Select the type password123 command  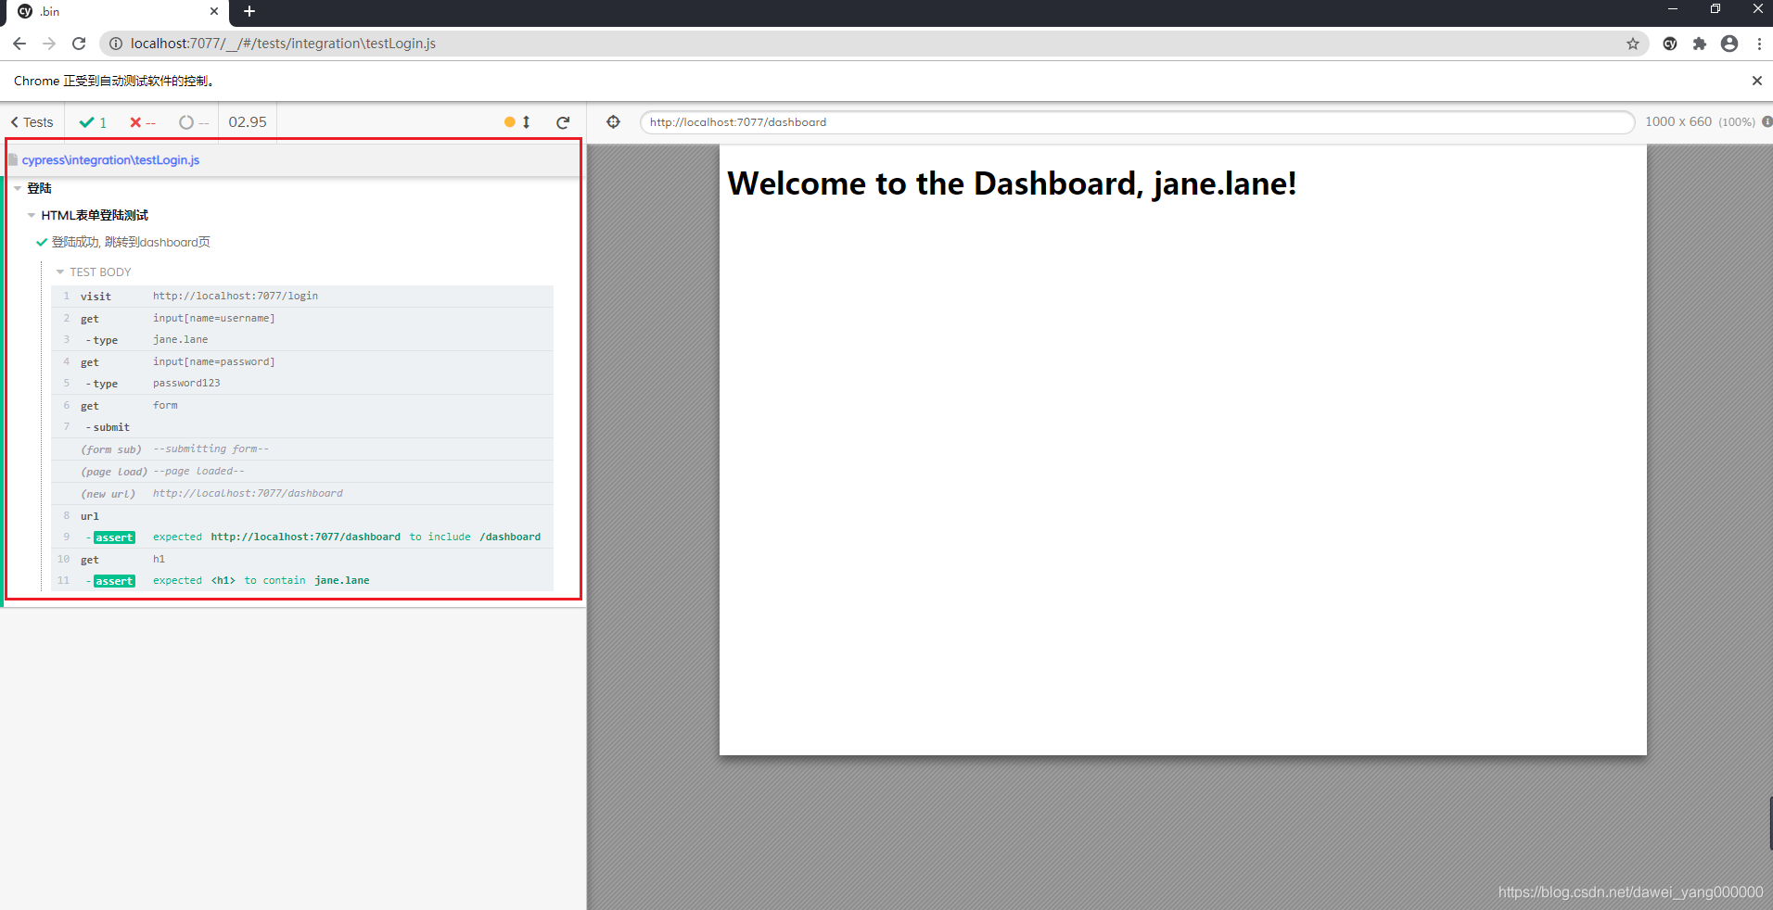click(302, 384)
